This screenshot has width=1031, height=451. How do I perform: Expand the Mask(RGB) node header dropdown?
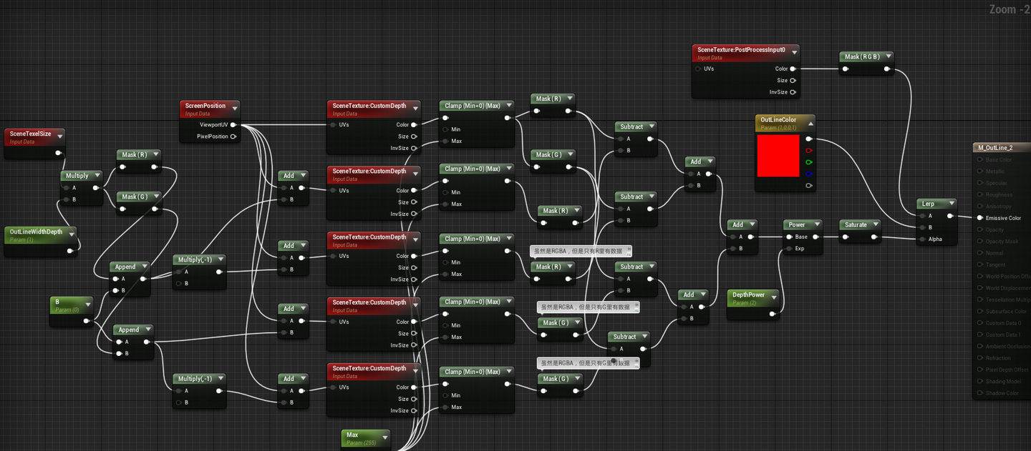point(887,56)
